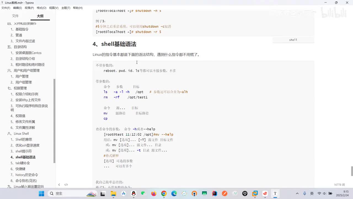353x199 pixels.
Task: Open Google Chrome from the taskbar
Action: click(x=164, y=193)
